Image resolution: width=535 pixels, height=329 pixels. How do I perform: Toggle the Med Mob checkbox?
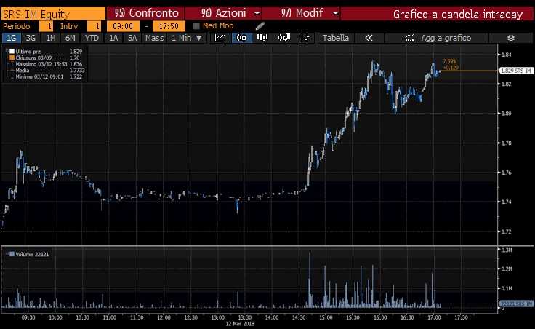[x=196, y=26]
